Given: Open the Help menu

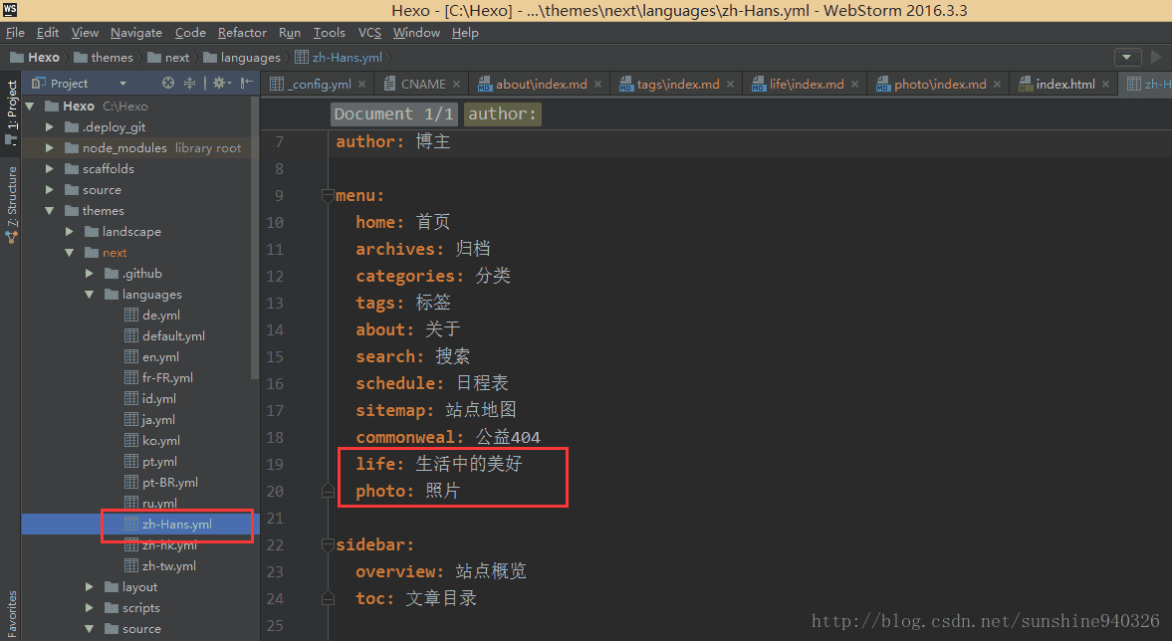Looking at the screenshot, I should pyautogui.click(x=465, y=33).
